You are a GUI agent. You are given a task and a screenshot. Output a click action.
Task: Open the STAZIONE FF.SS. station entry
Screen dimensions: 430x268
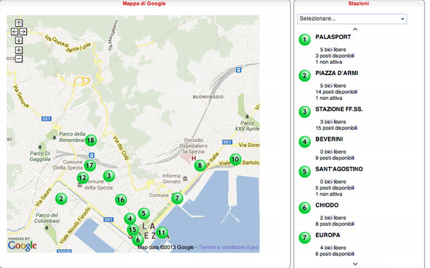click(x=339, y=109)
